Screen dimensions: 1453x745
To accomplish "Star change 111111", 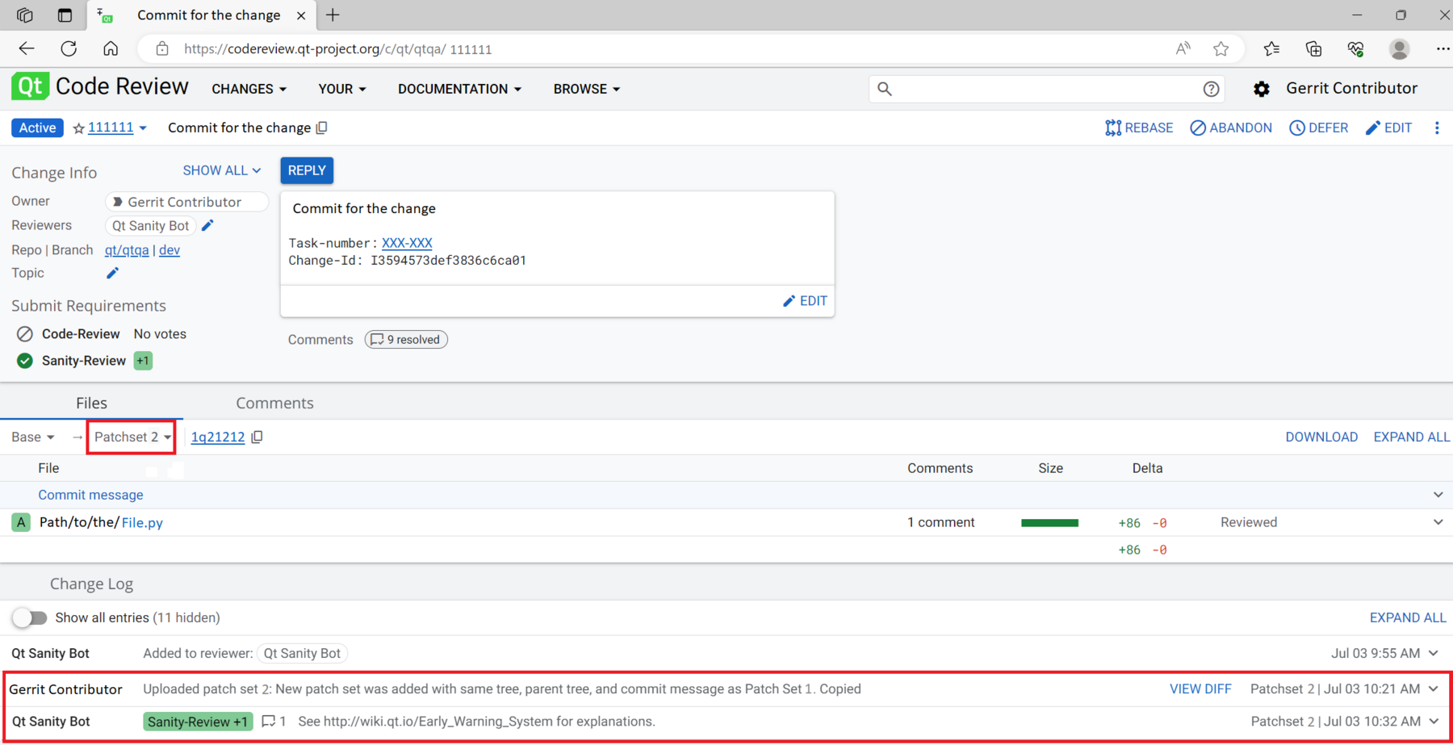I will click(x=78, y=128).
